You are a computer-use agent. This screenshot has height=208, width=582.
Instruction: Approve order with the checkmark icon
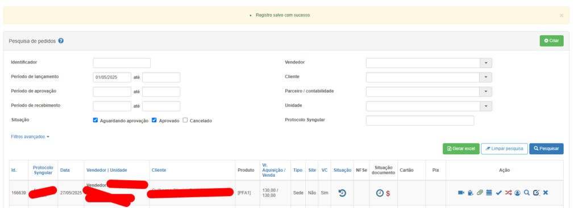click(x=499, y=193)
